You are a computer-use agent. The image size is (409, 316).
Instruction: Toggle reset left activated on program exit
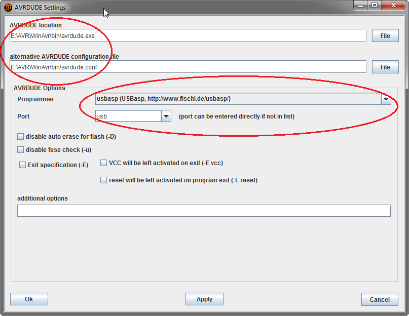pos(103,180)
